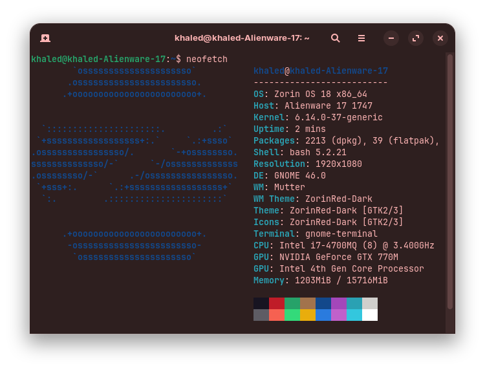Select the white color block
485x370 pixels.
click(369, 315)
